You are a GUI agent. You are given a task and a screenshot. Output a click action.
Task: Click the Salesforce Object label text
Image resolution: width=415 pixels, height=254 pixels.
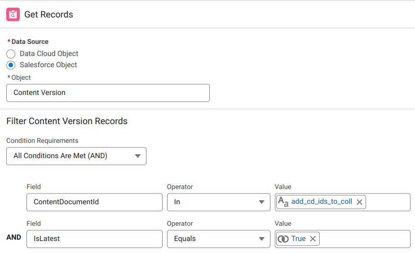click(x=48, y=65)
